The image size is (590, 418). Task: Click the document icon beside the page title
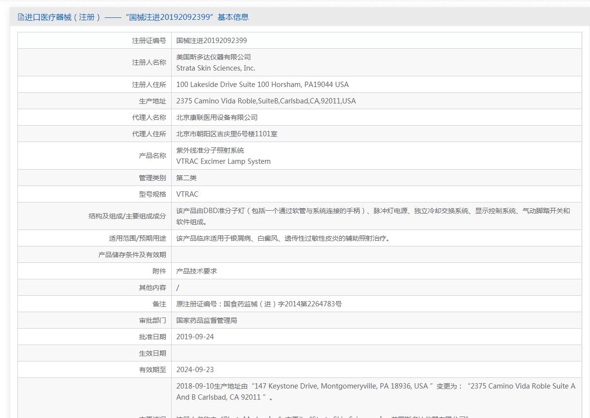pyautogui.click(x=21, y=17)
